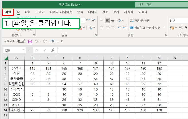Click 병합하고 가운데 맞춤 button

point(145,28)
